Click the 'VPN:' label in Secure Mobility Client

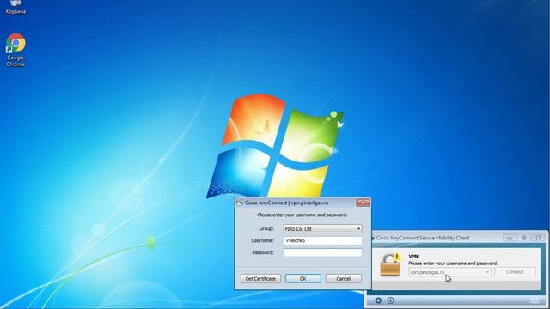tap(414, 257)
